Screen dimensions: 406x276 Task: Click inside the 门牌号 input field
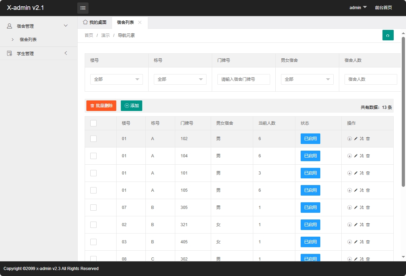tap(243, 79)
